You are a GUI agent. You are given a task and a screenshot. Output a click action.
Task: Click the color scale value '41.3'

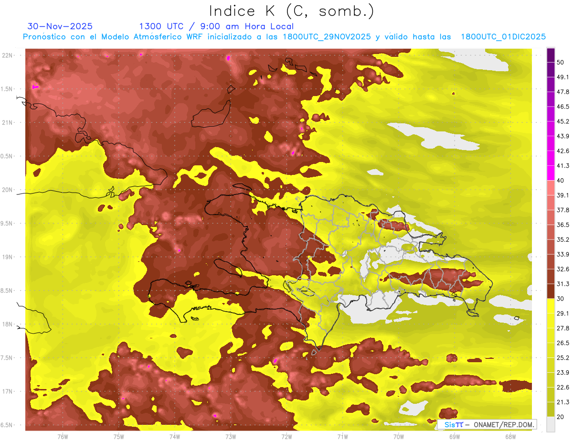tap(563, 166)
